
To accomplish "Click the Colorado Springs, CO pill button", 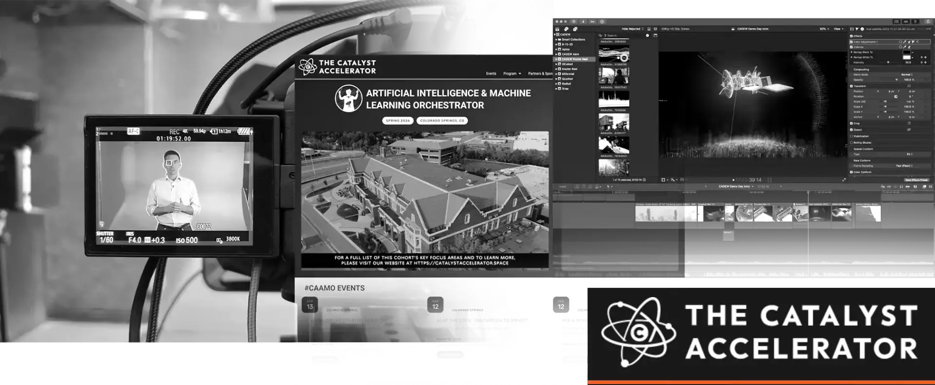I will pos(442,120).
